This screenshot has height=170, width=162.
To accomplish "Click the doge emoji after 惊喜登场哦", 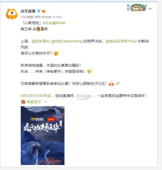I will pos(89,72).
